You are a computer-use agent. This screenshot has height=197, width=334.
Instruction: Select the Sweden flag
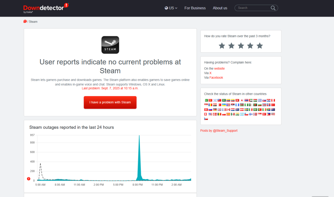246,109
